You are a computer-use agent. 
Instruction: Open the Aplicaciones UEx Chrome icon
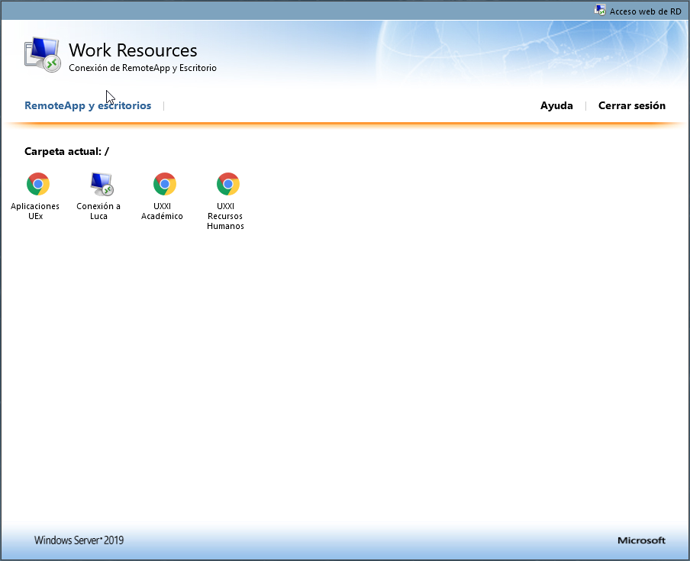pyautogui.click(x=38, y=184)
